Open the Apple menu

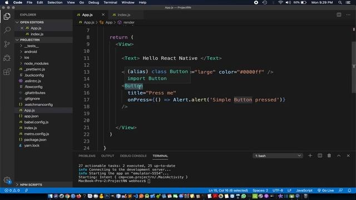pos(7,2)
